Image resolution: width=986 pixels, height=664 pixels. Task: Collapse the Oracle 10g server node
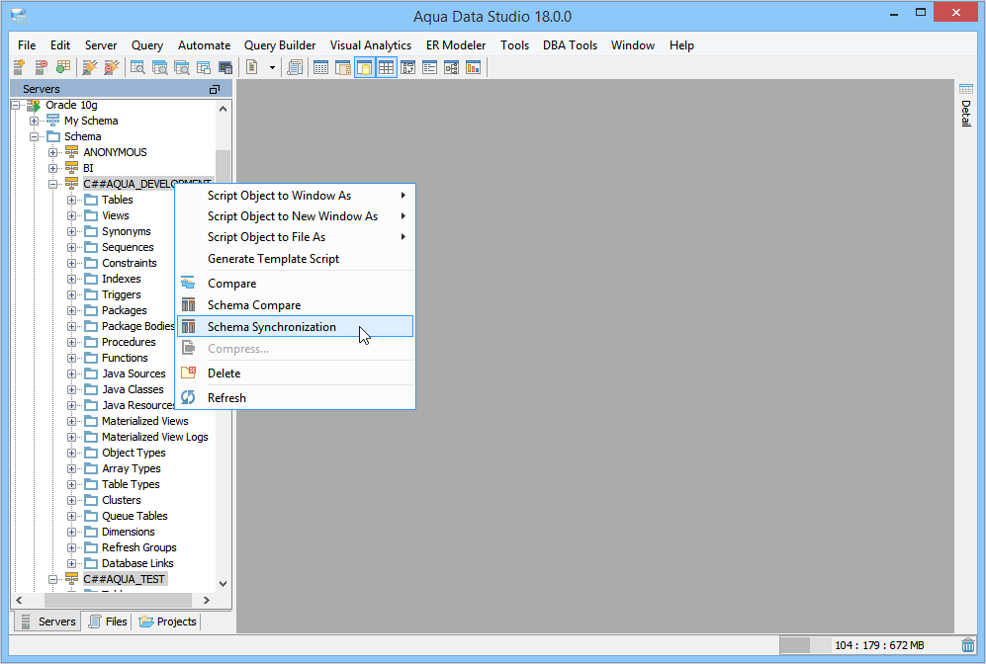pos(16,105)
